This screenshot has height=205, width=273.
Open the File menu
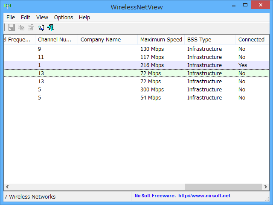pos(11,18)
